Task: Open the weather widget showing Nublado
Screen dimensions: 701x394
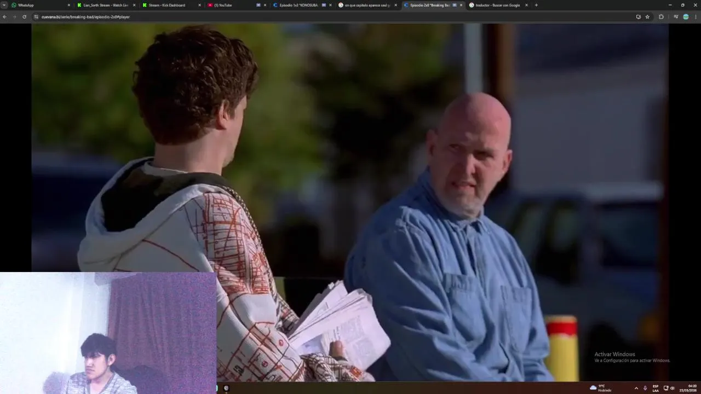Action: (601, 388)
